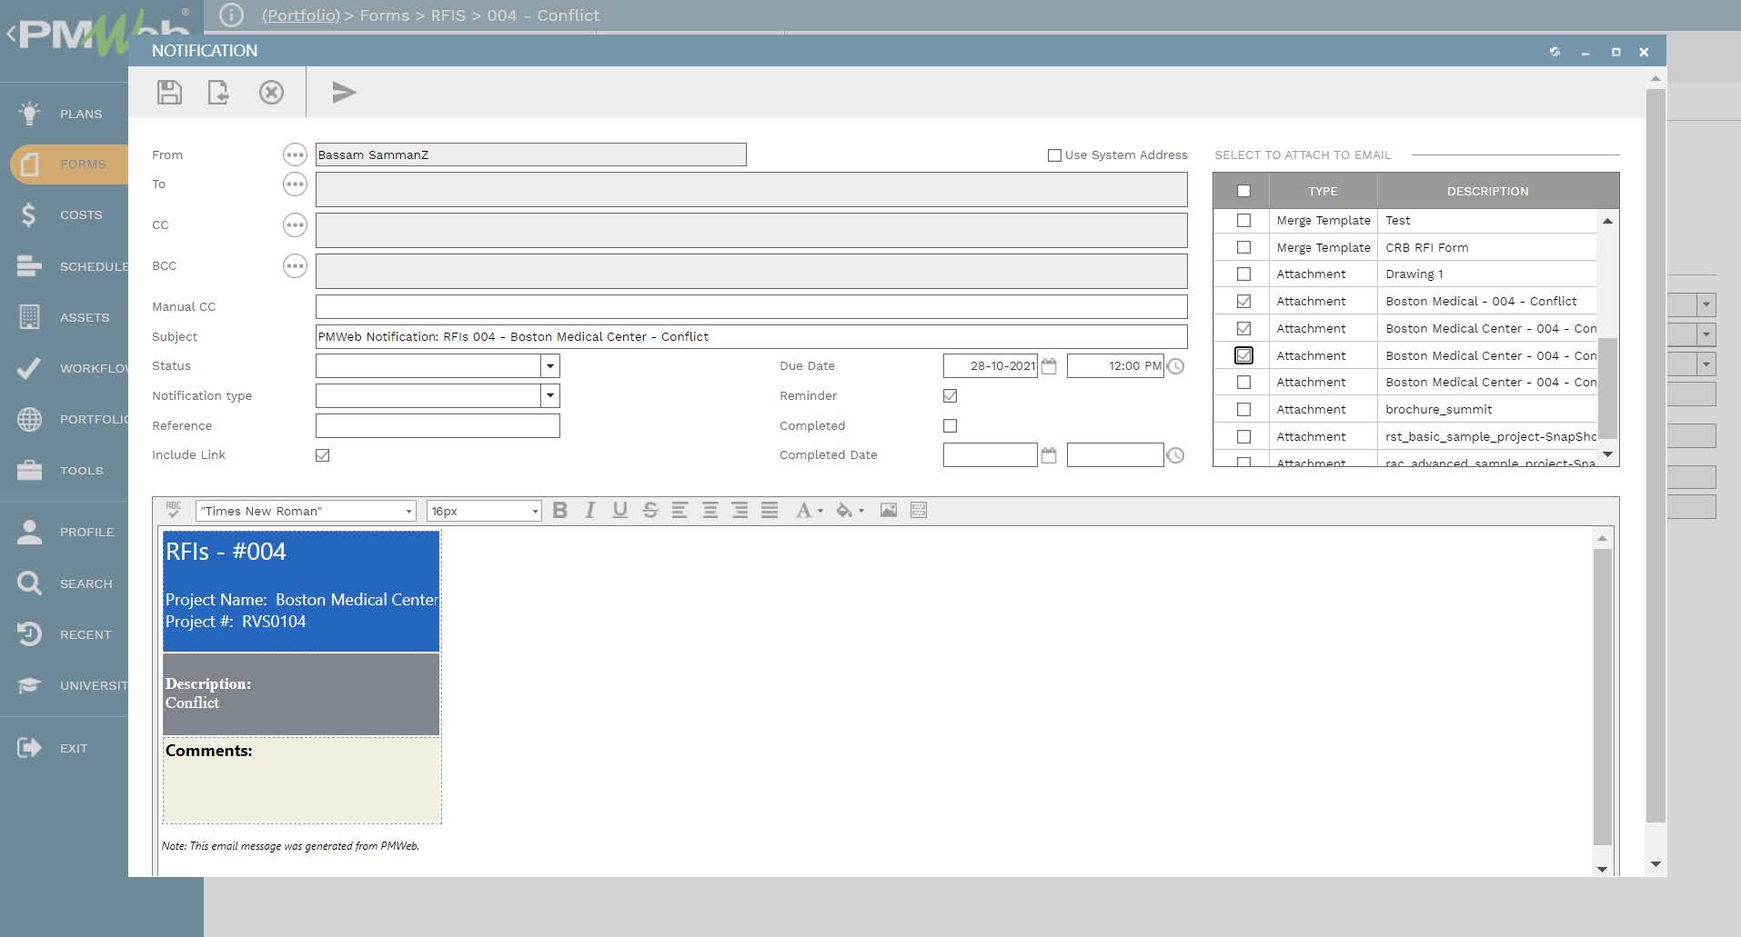Center align the text
This screenshot has width=1741, height=937.
[x=709, y=510]
